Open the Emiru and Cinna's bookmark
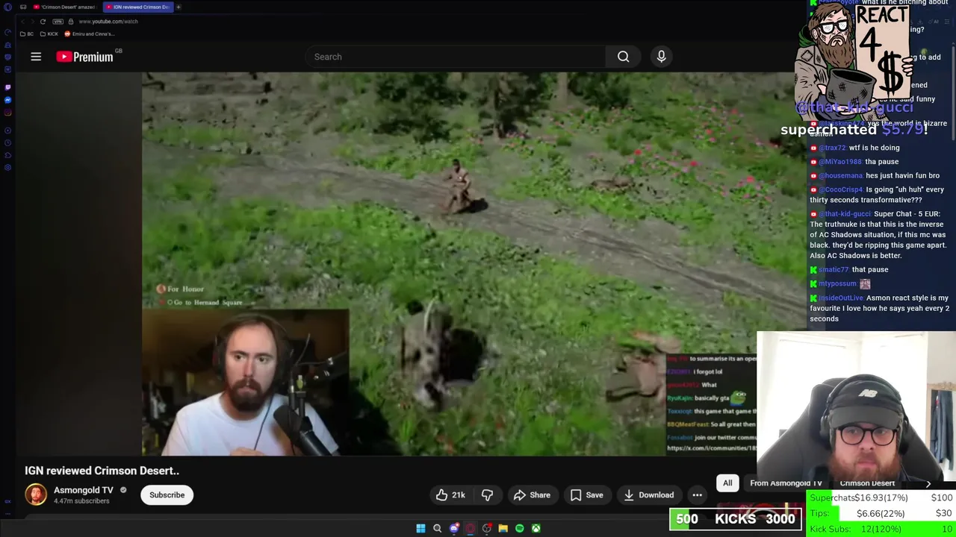The width and height of the screenshot is (956, 537). tap(90, 34)
